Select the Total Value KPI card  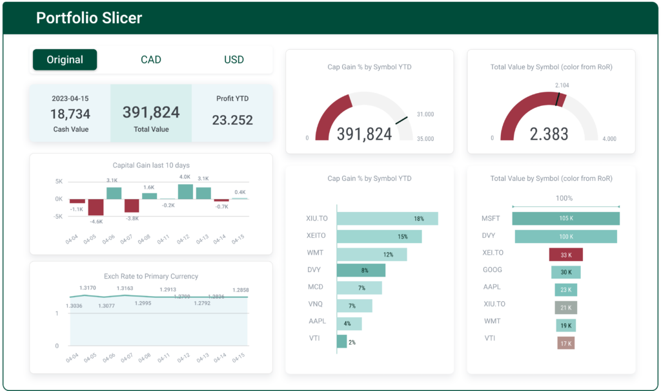pyautogui.click(x=151, y=112)
